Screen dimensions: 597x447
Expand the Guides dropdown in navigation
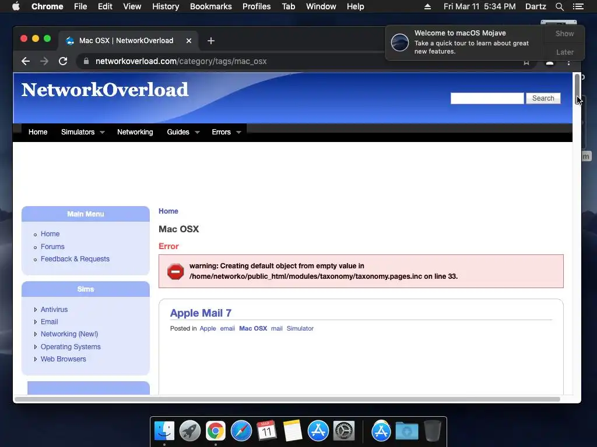coord(197,132)
